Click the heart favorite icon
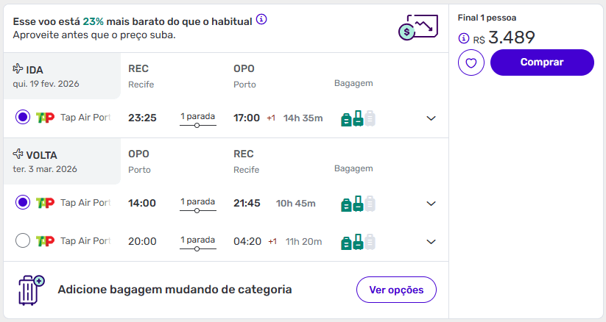 pyautogui.click(x=471, y=62)
